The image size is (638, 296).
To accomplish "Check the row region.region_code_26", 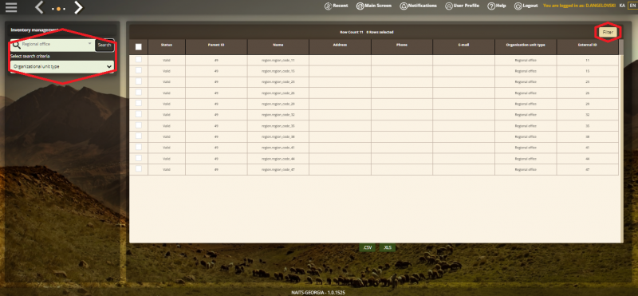I will 138,93.
